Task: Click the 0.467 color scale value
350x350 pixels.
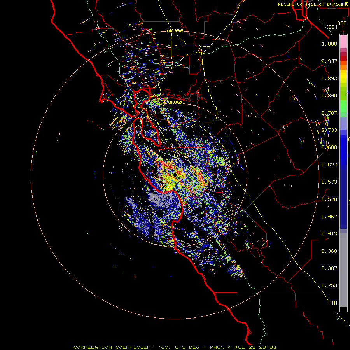Action: pyautogui.click(x=329, y=217)
